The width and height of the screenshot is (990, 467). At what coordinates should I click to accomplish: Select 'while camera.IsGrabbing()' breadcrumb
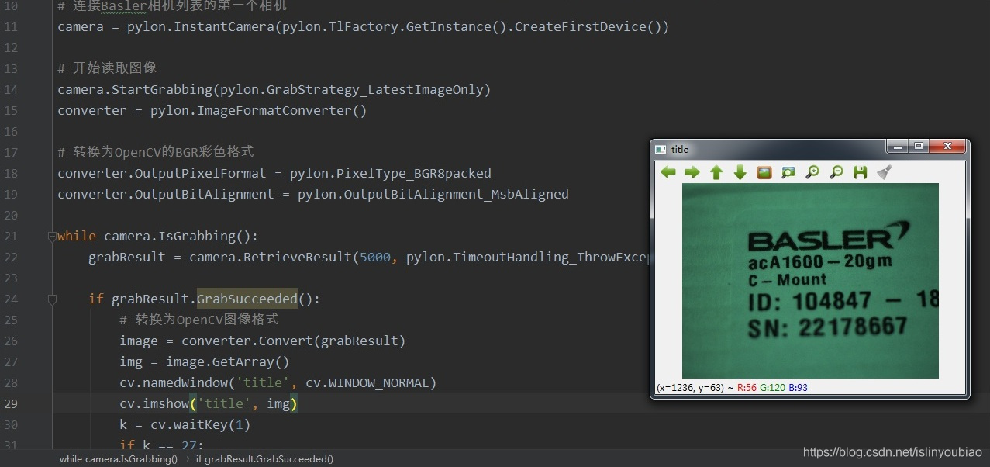pyautogui.click(x=119, y=458)
